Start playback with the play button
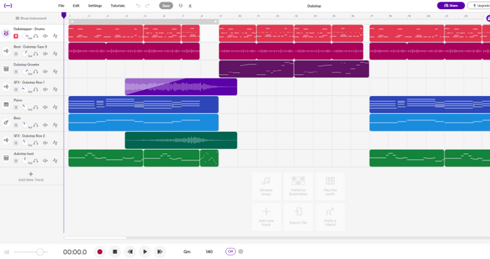Viewport: 490px width, 259px height. pyautogui.click(x=145, y=251)
